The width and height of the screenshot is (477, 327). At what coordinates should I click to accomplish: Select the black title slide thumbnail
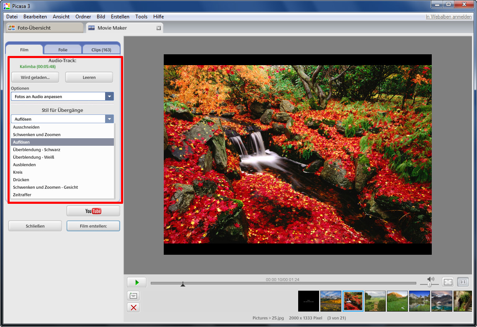click(x=308, y=301)
